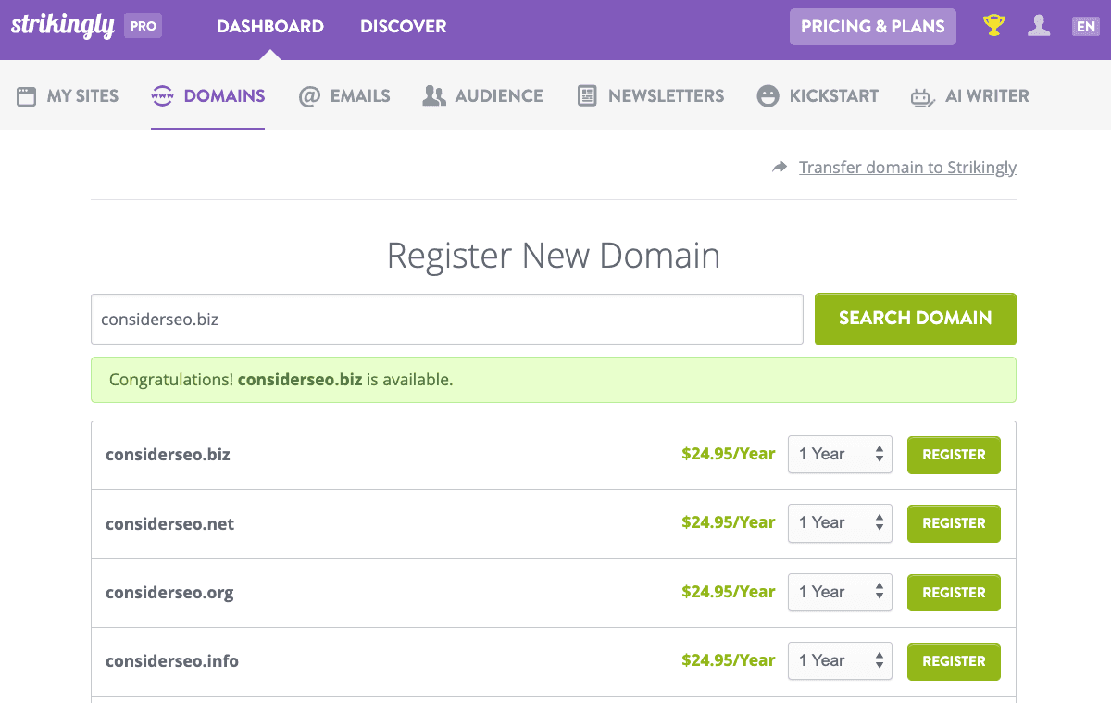The height and width of the screenshot is (703, 1111).
Task: Click the Newsletters page icon
Action: (587, 95)
